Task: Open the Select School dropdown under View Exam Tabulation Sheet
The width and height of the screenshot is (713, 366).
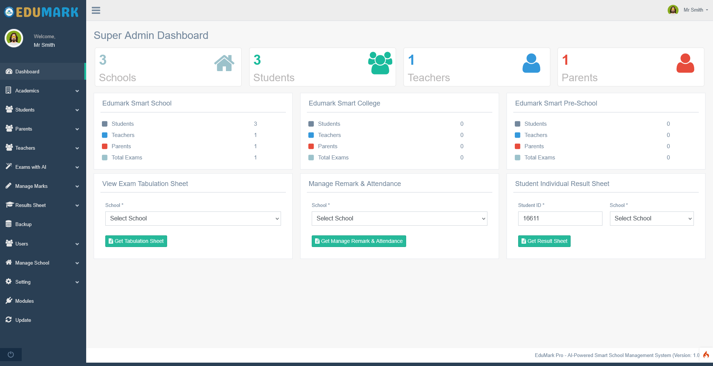Action: (193, 219)
